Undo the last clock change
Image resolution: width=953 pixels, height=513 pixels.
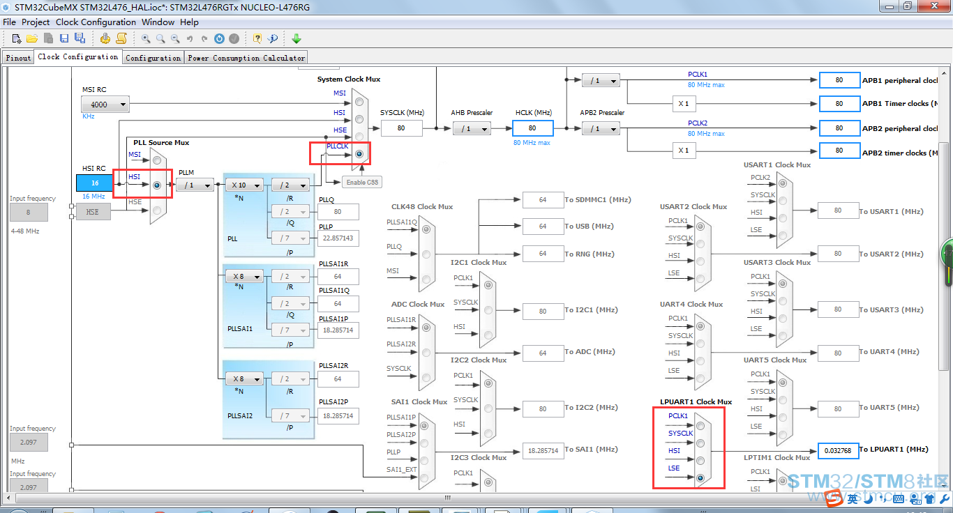click(190, 39)
